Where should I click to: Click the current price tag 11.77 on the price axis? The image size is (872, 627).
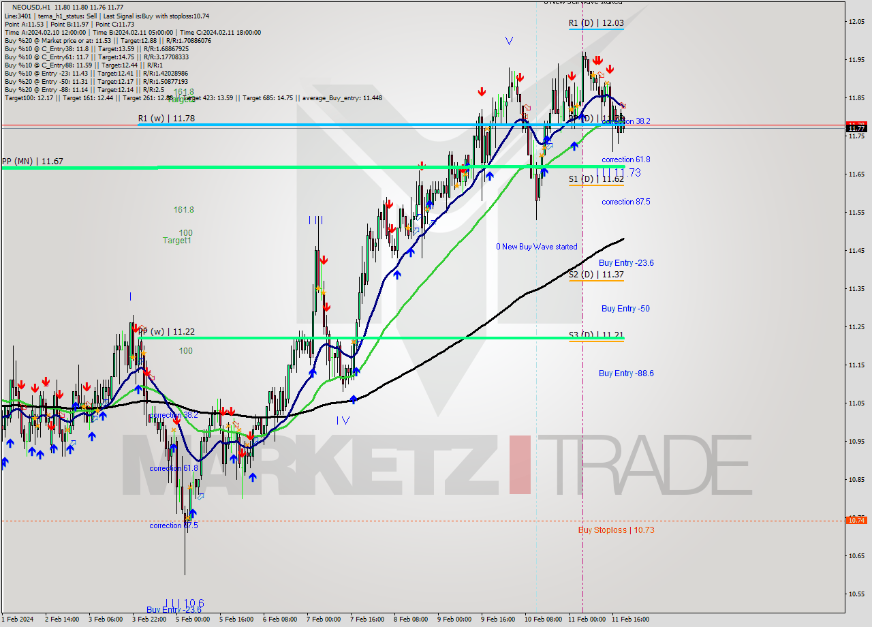[x=856, y=128]
